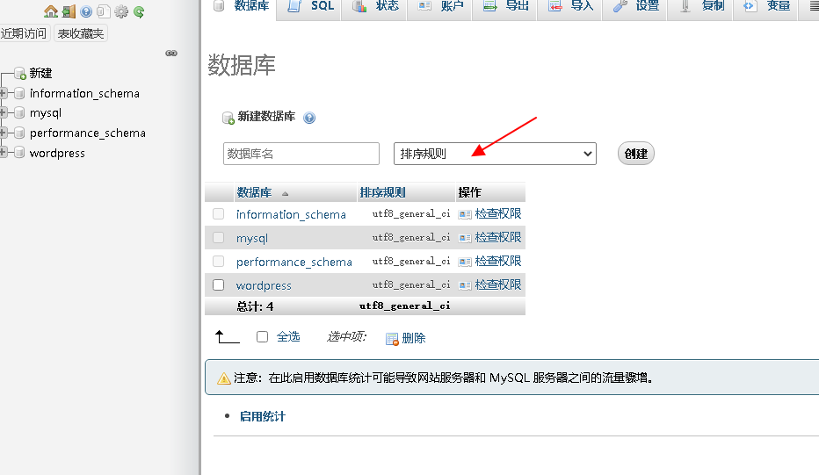Click the chain link icon in sidebar

(x=171, y=54)
